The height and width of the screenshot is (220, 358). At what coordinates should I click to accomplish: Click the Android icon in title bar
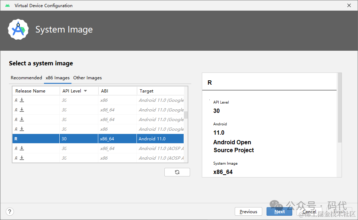pos(8,5)
